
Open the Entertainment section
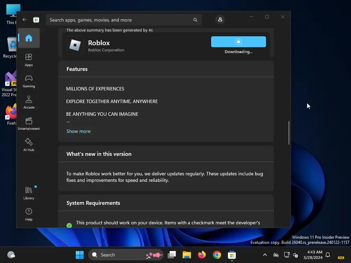29,124
